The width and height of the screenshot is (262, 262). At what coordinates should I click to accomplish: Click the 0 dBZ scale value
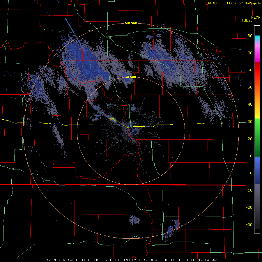click(x=251, y=173)
